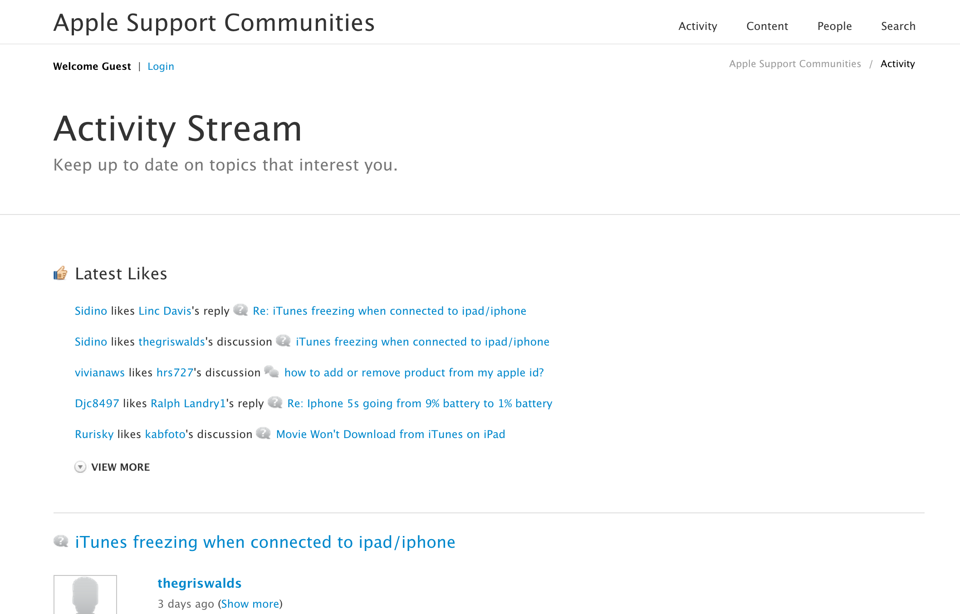Click the conversation icon beside 'how to add or remove product'
960x614 pixels.
coord(273,372)
